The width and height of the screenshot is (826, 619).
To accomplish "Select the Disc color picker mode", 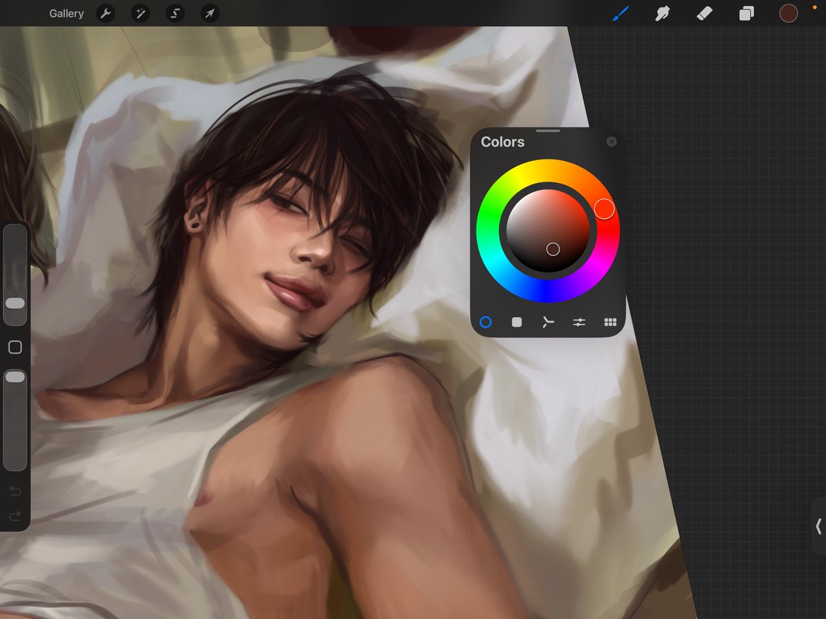I will pos(486,322).
